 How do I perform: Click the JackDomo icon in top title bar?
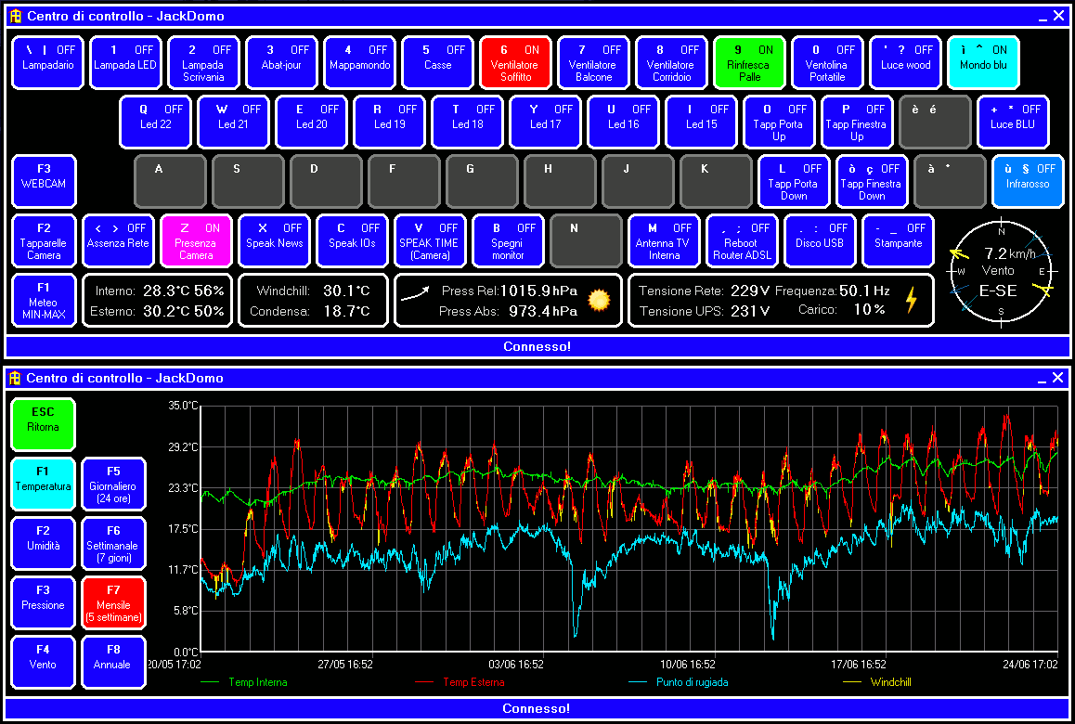[15, 16]
